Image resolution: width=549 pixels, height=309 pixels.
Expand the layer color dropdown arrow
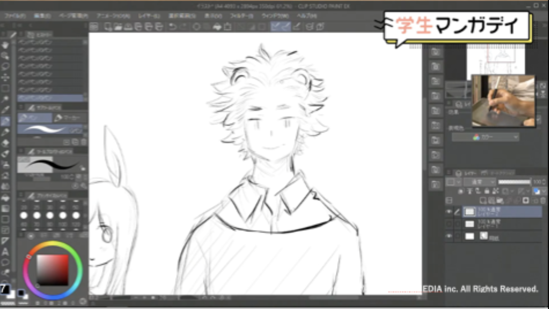[544, 192]
